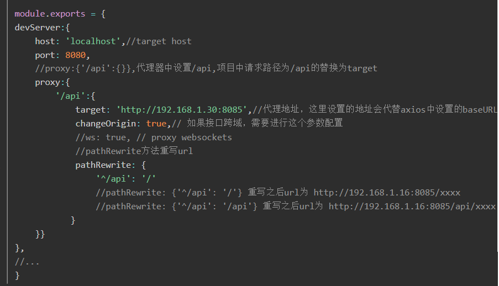
Task: Place cursor on devServer property name
Action: (37, 28)
